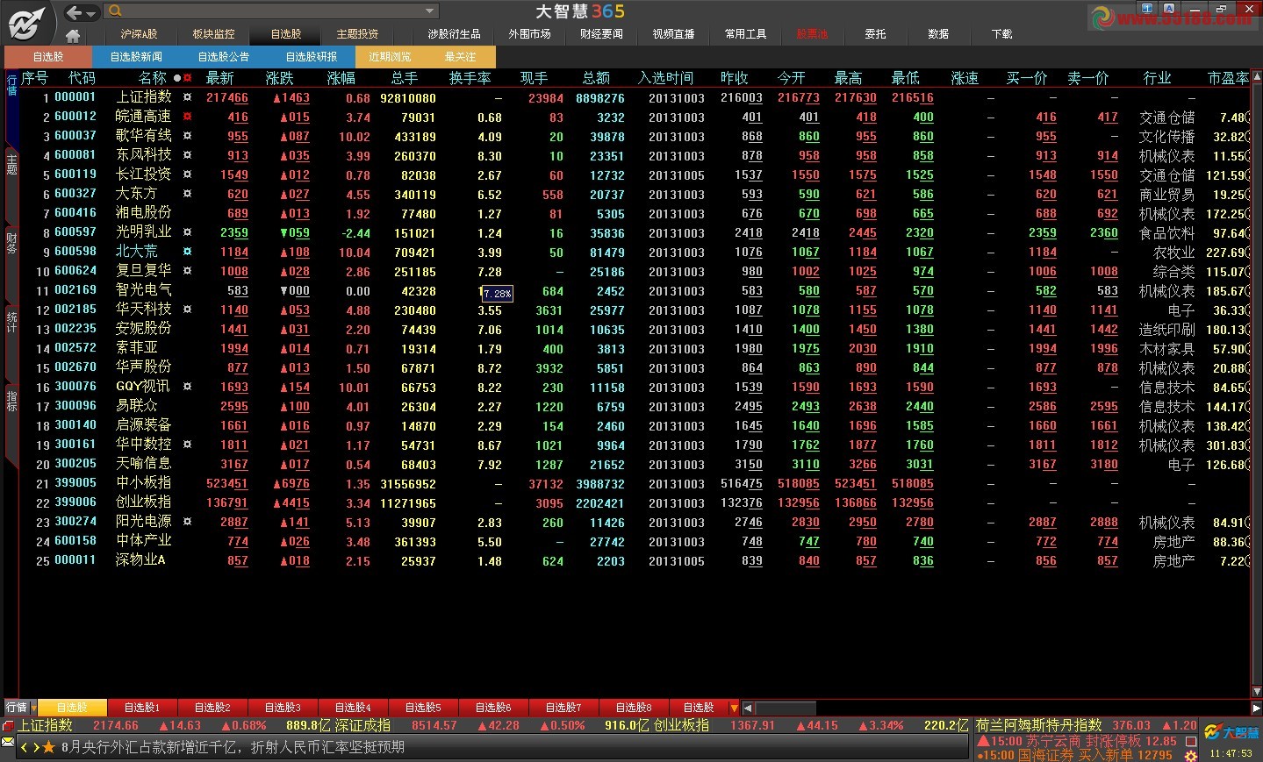Viewport: 1263px width, 762px height.
Task: Open the back-history dropdown arrow
Action: pos(91,13)
